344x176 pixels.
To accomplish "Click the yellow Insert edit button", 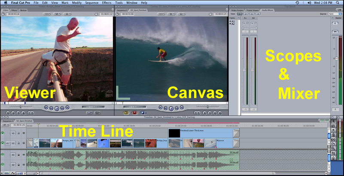I will click(126, 113).
